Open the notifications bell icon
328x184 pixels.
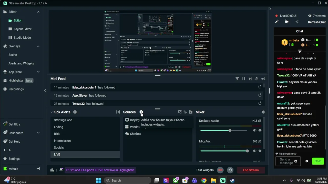pyautogui.click(x=61, y=170)
